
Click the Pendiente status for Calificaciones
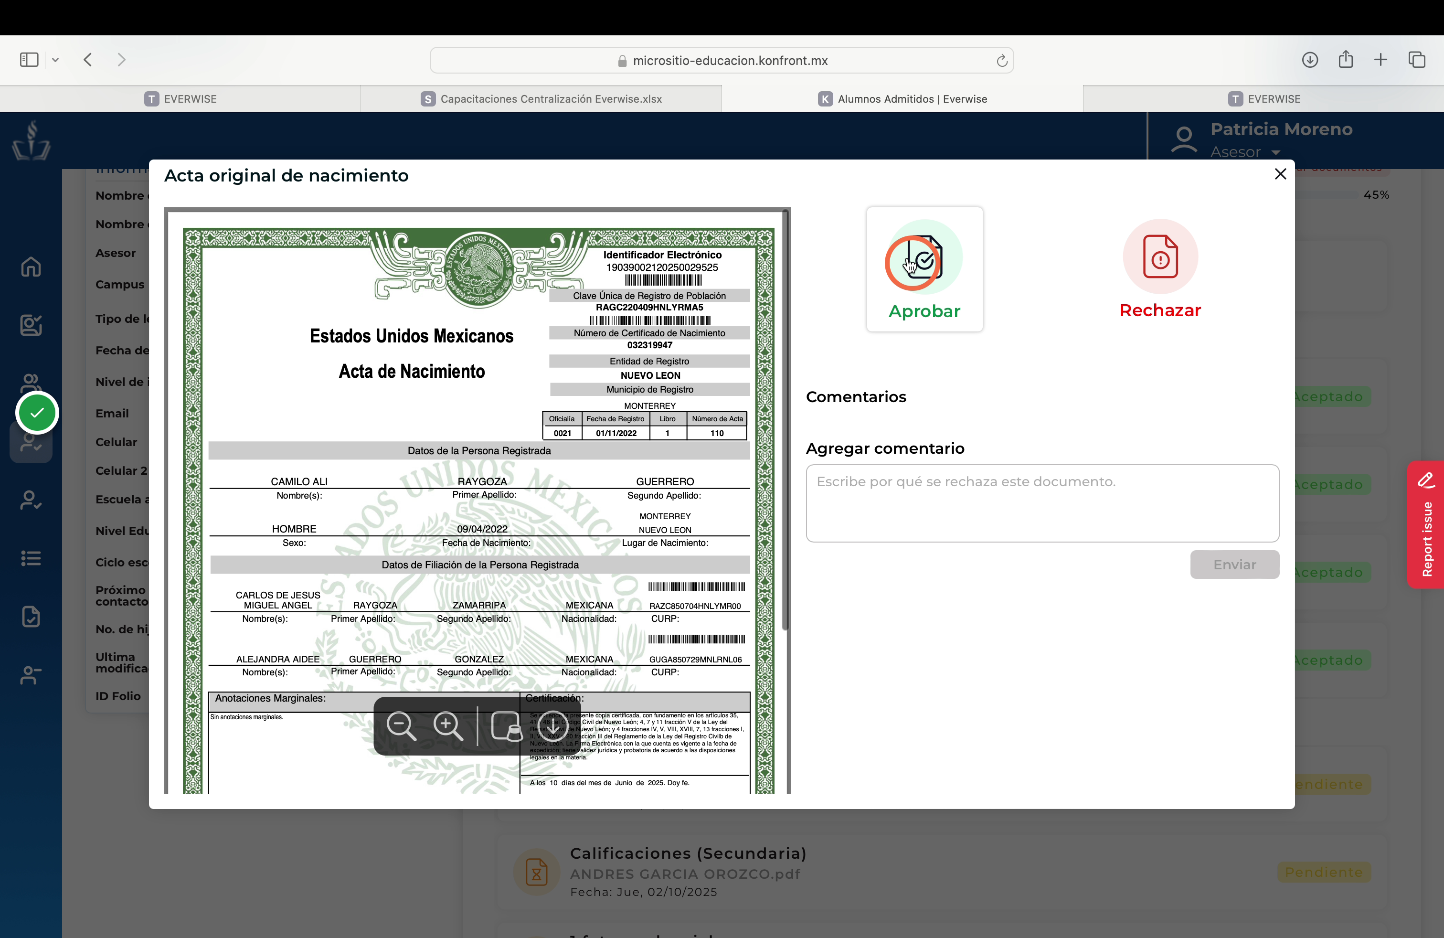(1324, 872)
